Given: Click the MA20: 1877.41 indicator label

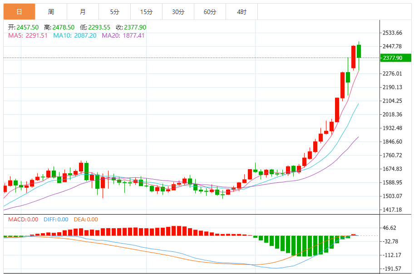Looking at the screenshot, I should coord(123,35).
